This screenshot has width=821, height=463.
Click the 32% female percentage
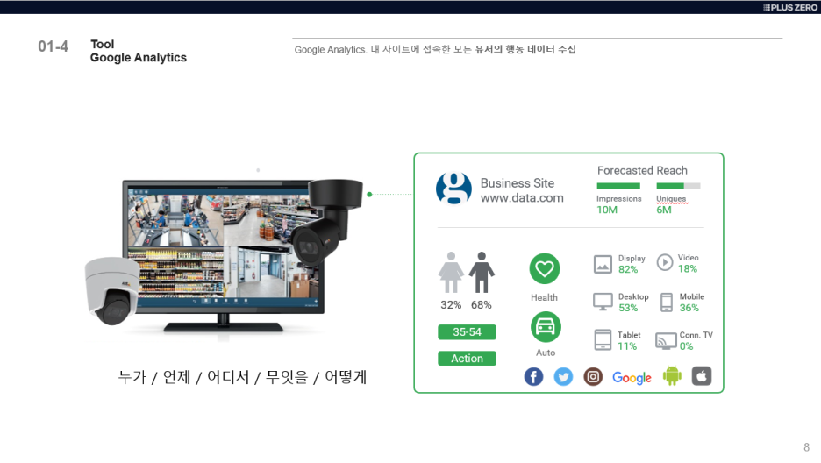(x=451, y=305)
